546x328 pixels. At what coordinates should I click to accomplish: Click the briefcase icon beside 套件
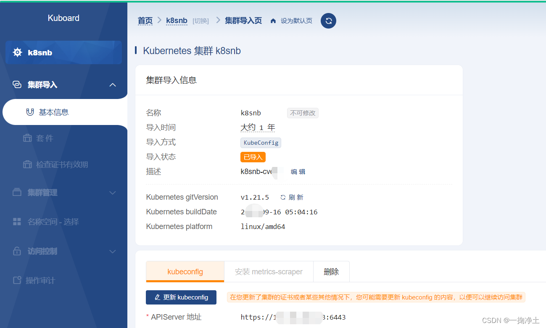pyautogui.click(x=27, y=138)
